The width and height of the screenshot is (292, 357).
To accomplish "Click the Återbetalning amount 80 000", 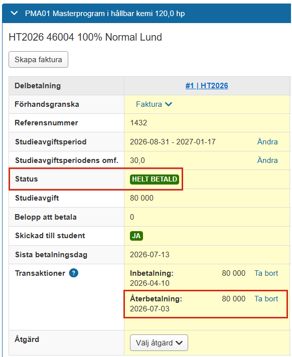I will [233, 298].
